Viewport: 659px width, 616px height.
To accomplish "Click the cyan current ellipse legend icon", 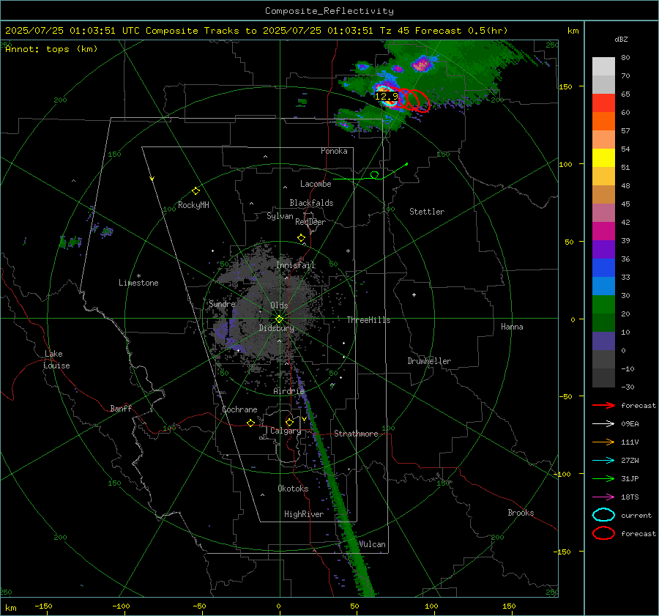I will pos(603,515).
